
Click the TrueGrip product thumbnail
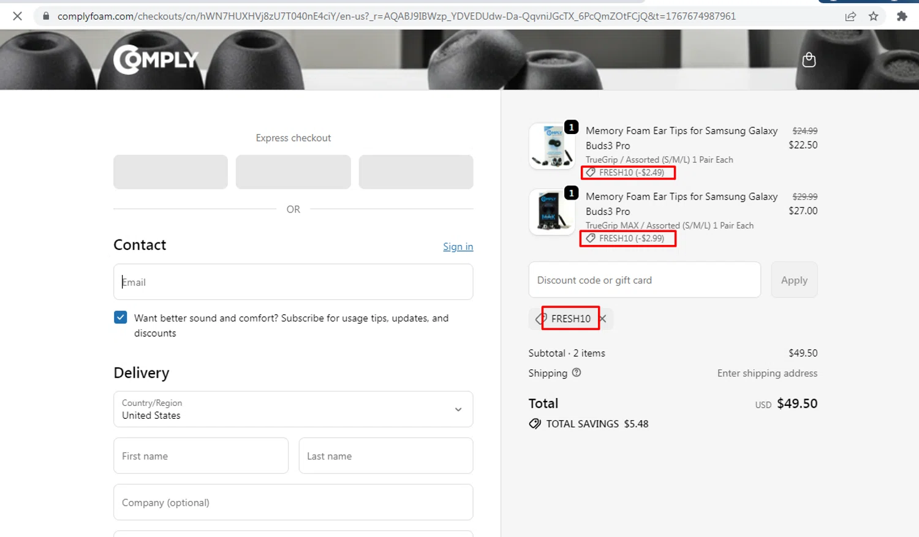click(552, 146)
